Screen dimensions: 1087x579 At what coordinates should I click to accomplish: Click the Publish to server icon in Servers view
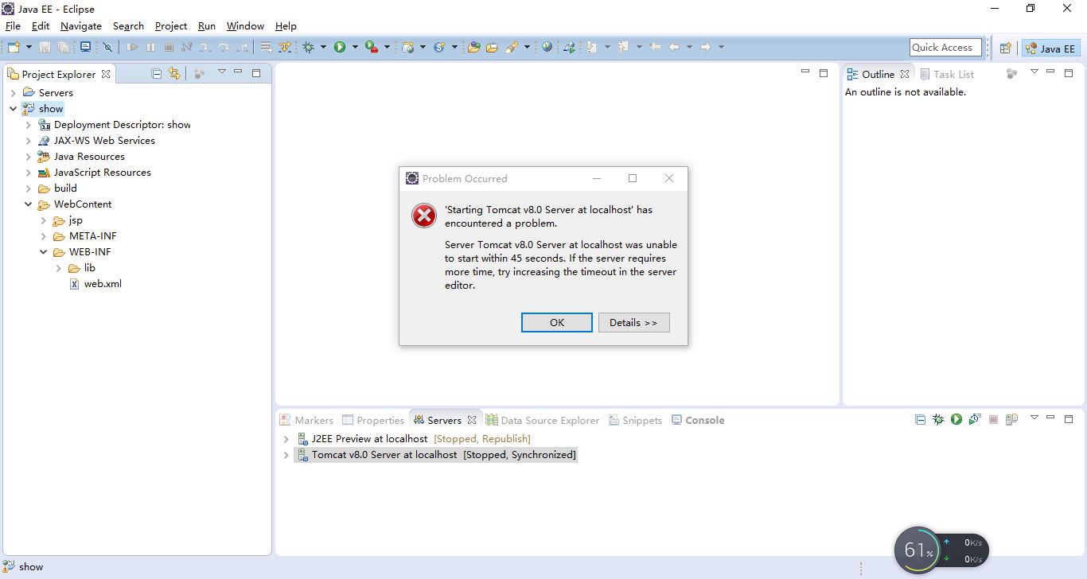point(1012,419)
